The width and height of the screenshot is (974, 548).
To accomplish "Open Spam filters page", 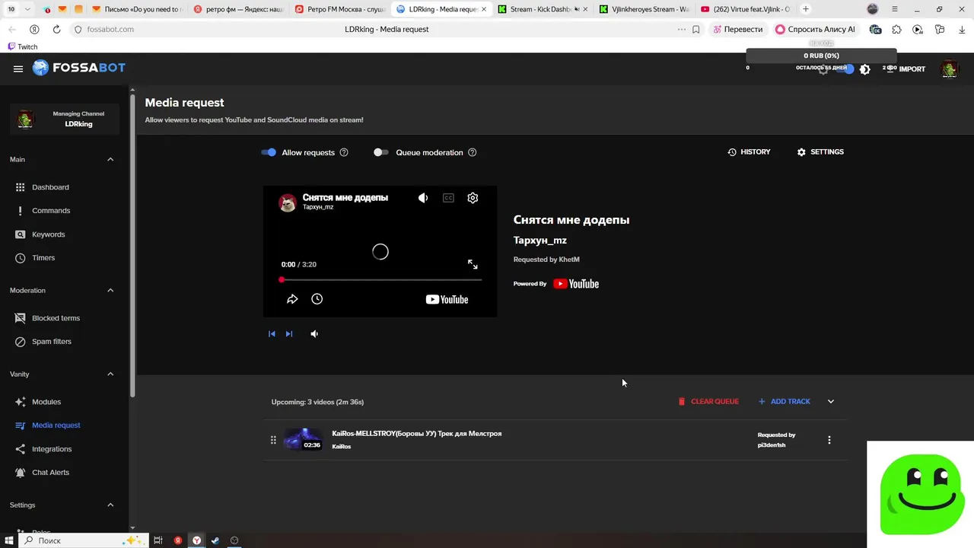I will [52, 342].
